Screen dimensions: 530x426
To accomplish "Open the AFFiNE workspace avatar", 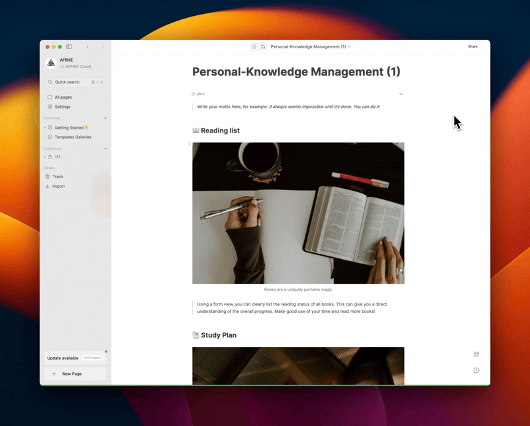I will pyautogui.click(x=51, y=63).
